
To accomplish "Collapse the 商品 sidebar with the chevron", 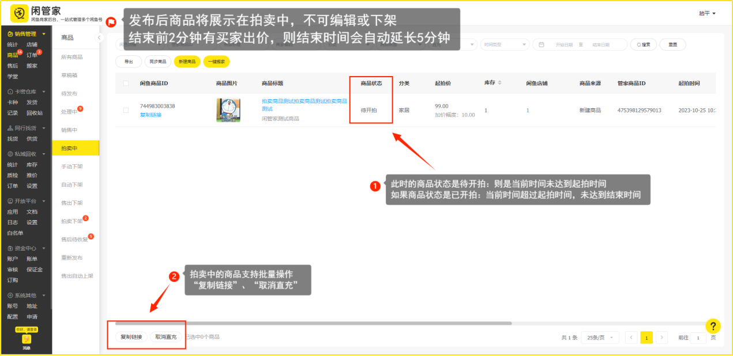I will tap(99, 37).
